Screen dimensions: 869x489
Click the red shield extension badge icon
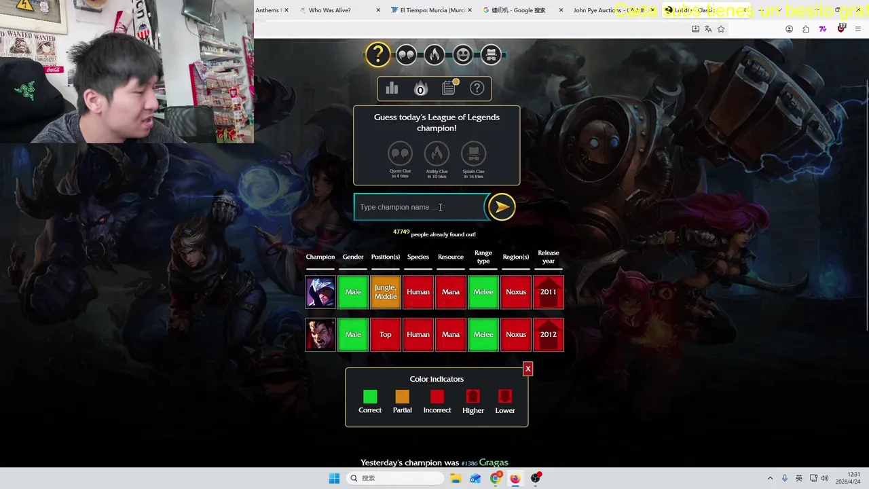click(x=842, y=29)
